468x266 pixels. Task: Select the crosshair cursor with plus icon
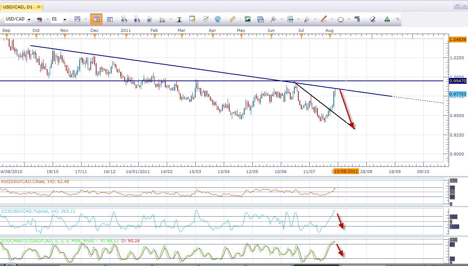click(149, 19)
